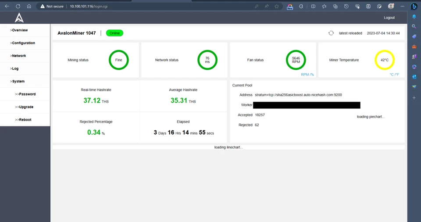421x222 pixels.
Task: Open the Collections icon
Action: click(335, 6)
